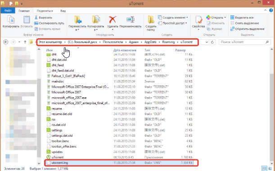Click Этот компьютер in address path
This screenshot has width=275, height=171.
(x=50, y=42)
